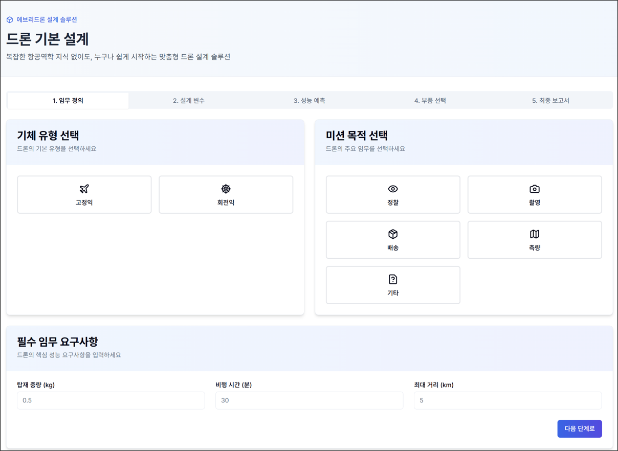Open the 5. 최종 보고서 tab
This screenshot has height=451, width=618.
tap(550, 101)
